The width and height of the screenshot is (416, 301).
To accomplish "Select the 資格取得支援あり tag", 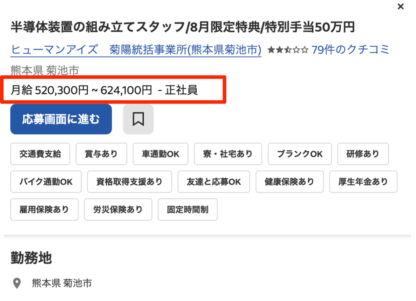I will point(129,182).
